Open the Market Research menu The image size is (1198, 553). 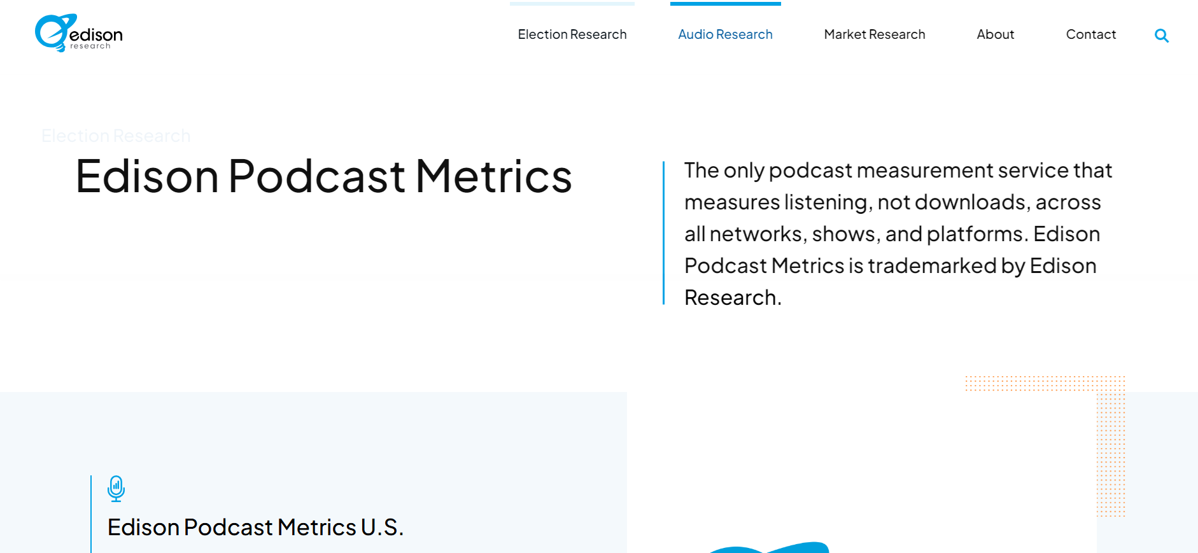[875, 34]
